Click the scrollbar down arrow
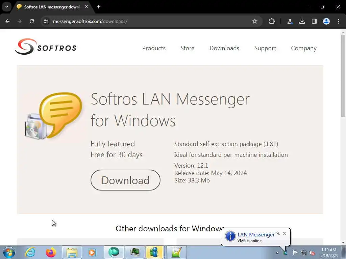This screenshot has height=259, width=346. pyautogui.click(x=343, y=242)
